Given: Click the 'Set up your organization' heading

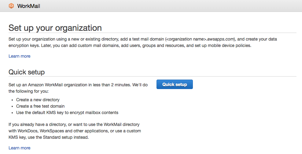Looking at the screenshot, I should click(x=55, y=28).
